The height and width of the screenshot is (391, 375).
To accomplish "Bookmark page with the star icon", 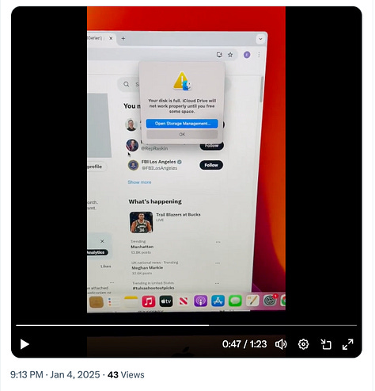I will (230, 55).
